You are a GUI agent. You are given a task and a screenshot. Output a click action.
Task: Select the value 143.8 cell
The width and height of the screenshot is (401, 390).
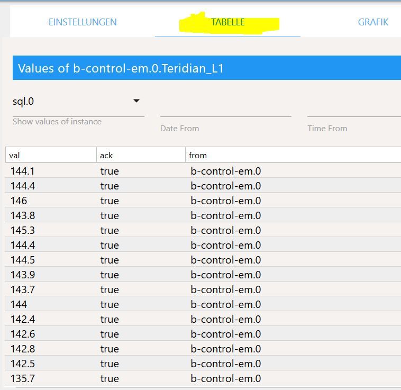pyautogui.click(x=23, y=215)
